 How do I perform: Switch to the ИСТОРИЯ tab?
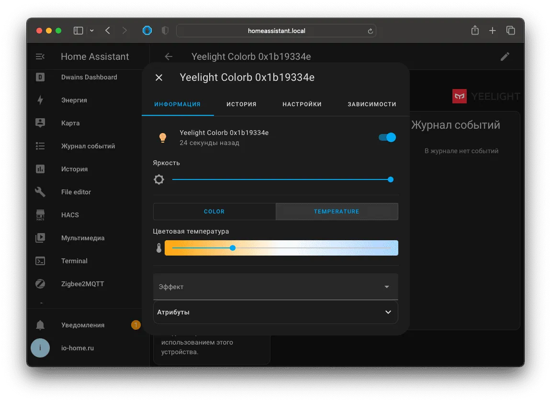(x=241, y=104)
